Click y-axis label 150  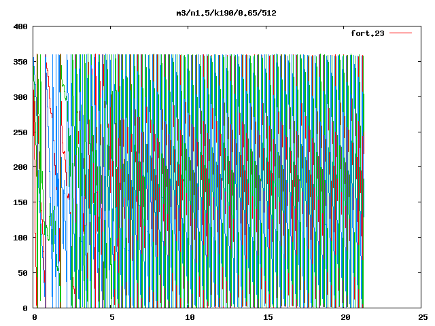pos(20,202)
